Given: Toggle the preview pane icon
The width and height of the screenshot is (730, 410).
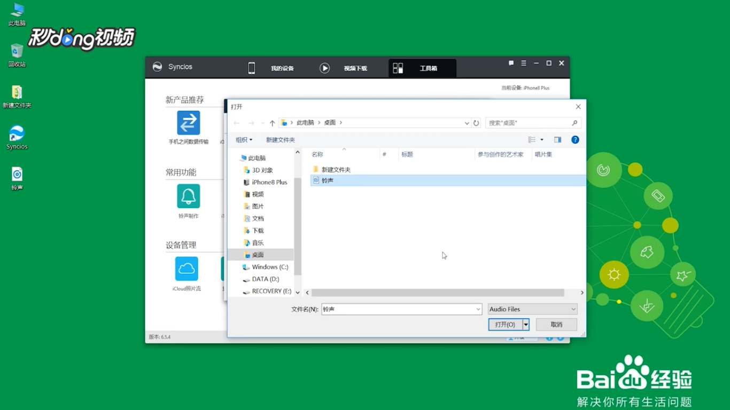Looking at the screenshot, I should tap(557, 140).
